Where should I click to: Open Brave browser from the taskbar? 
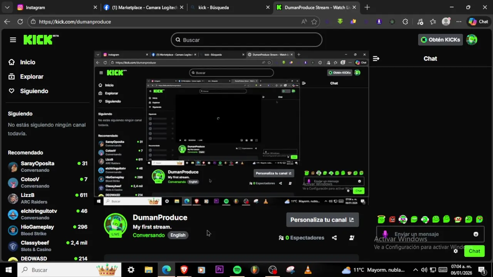coord(184,270)
